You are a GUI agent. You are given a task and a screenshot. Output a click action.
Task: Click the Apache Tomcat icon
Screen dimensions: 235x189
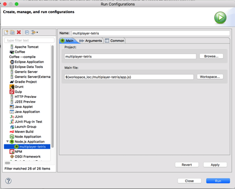pyautogui.click(x=11, y=47)
